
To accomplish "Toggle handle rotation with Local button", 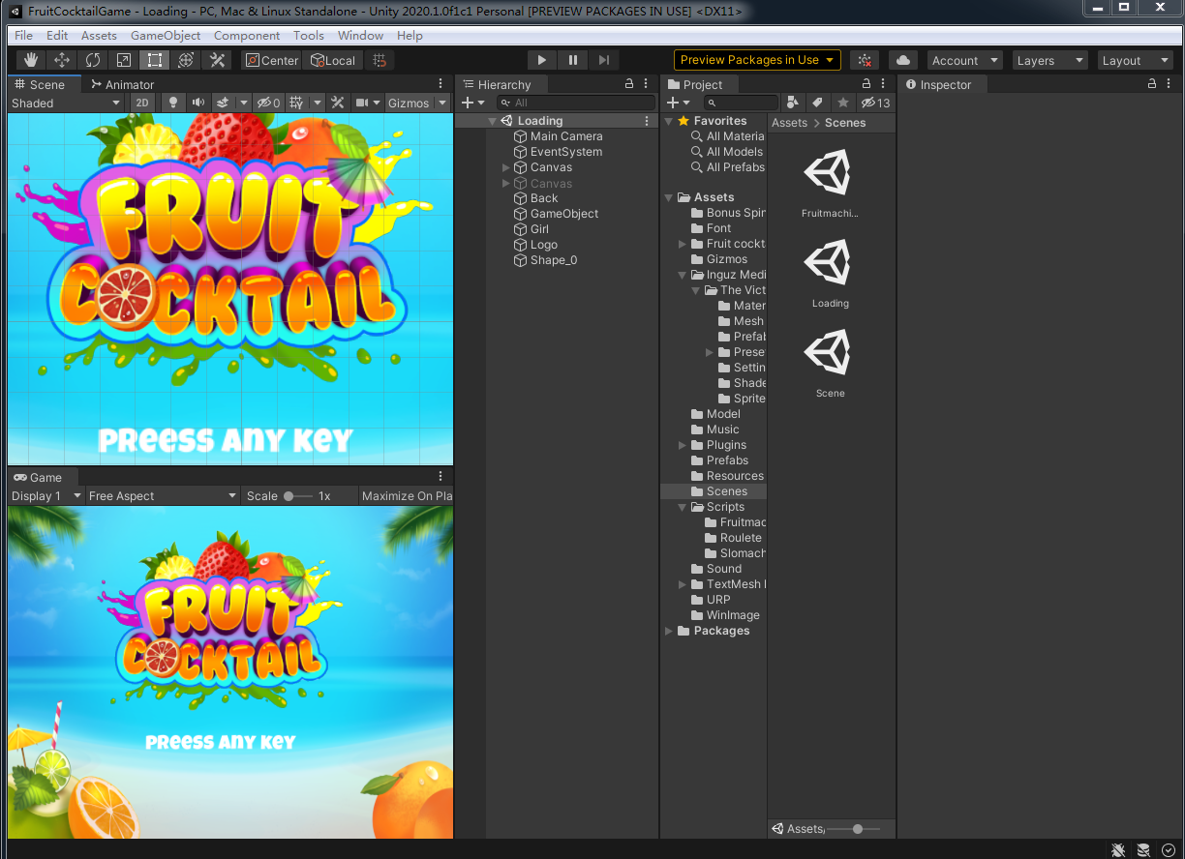I will (333, 60).
